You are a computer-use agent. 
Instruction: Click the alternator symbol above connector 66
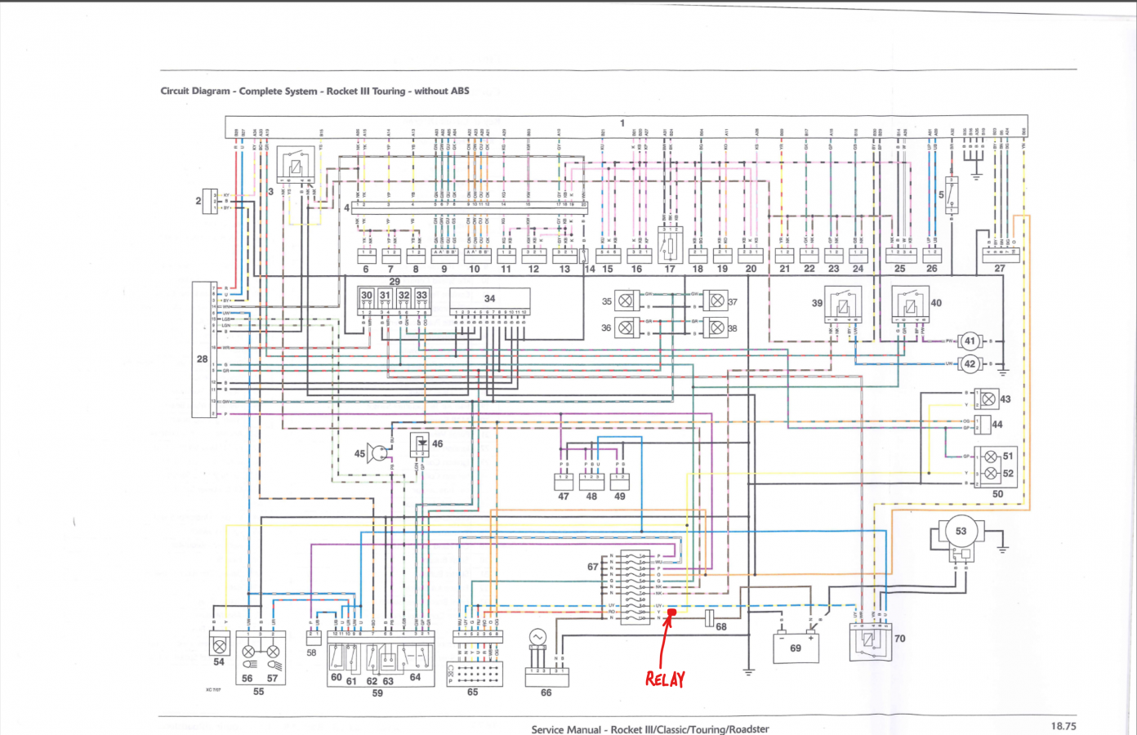click(538, 636)
